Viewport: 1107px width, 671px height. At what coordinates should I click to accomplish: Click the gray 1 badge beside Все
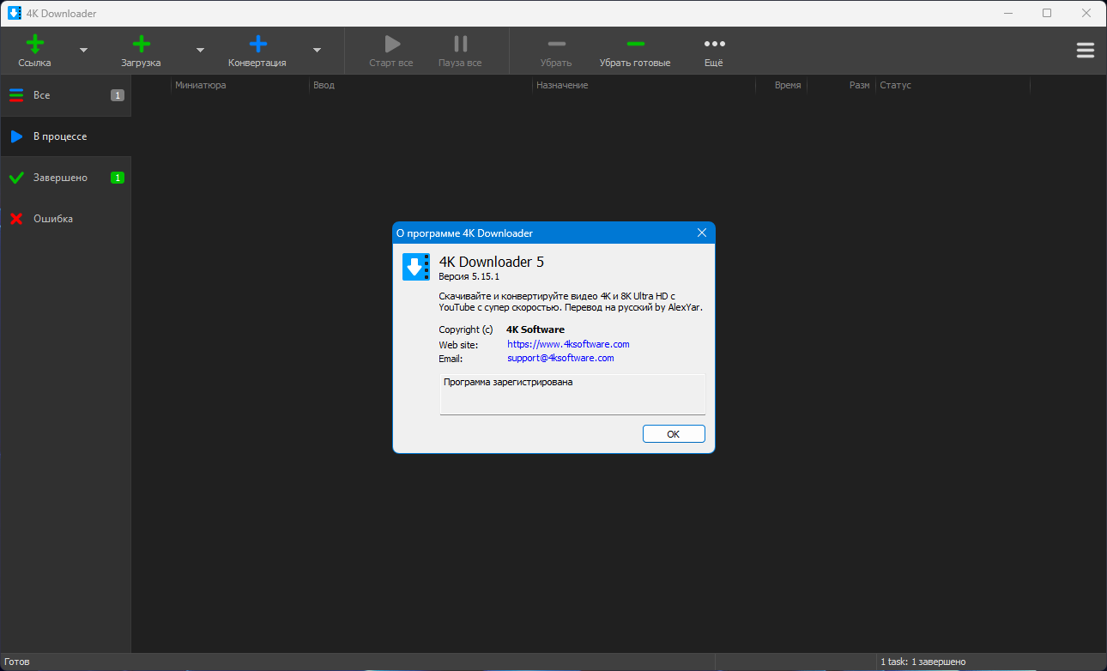click(x=118, y=95)
